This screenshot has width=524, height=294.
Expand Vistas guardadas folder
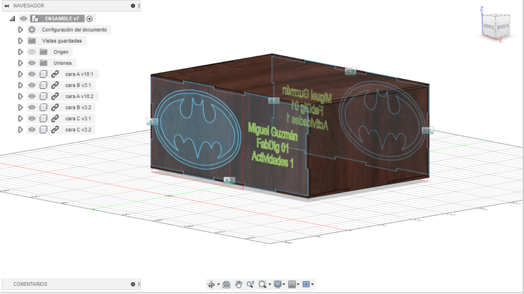21,41
